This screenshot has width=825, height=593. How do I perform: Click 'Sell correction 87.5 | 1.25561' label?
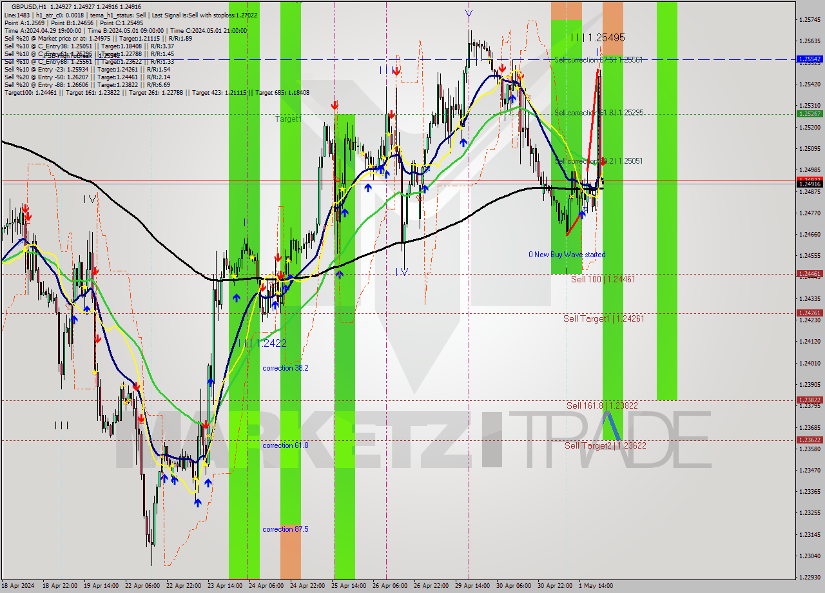[598, 60]
